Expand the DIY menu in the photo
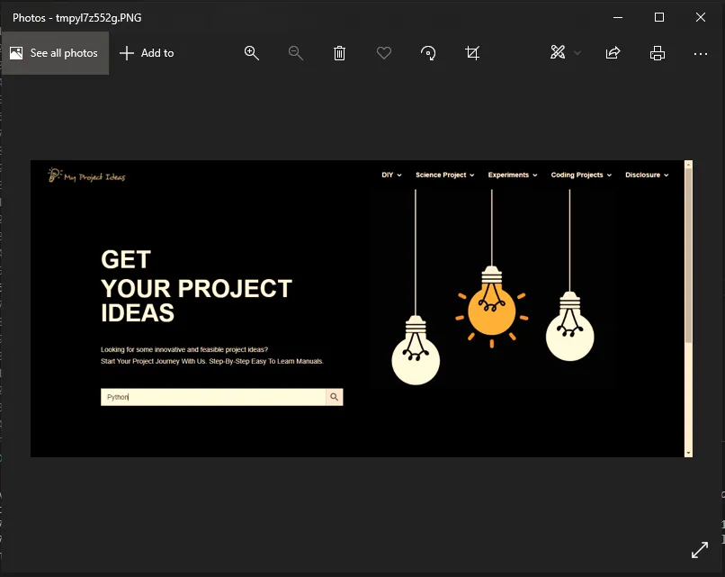 click(391, 175)
